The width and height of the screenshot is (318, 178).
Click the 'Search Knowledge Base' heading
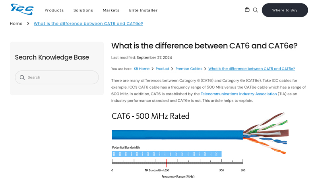[52, 57]
